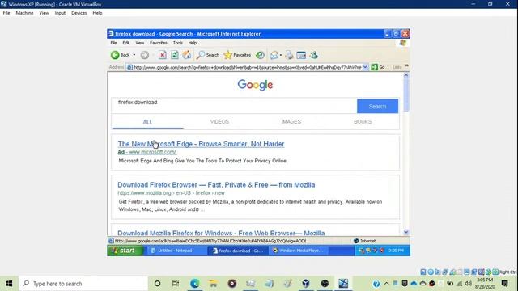Click the IE Back arrow button

point(121,55)
